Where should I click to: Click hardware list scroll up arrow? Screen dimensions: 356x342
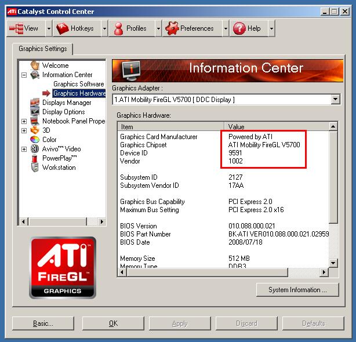(x=333, y=126)
